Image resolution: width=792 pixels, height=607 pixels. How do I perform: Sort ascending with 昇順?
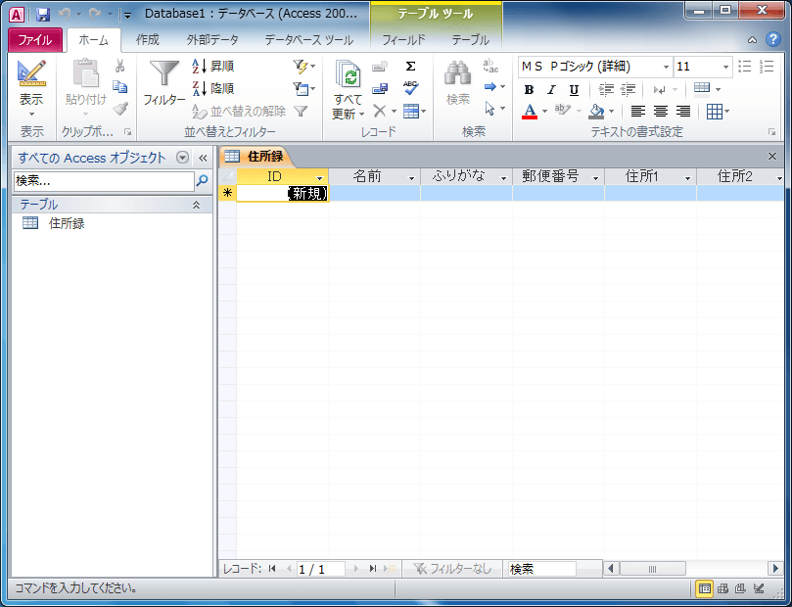click(x=212, y=67)
